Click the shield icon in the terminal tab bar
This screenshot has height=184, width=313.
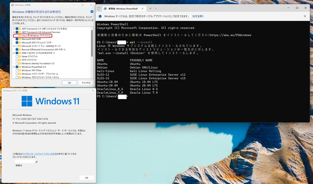pos(99,9)
